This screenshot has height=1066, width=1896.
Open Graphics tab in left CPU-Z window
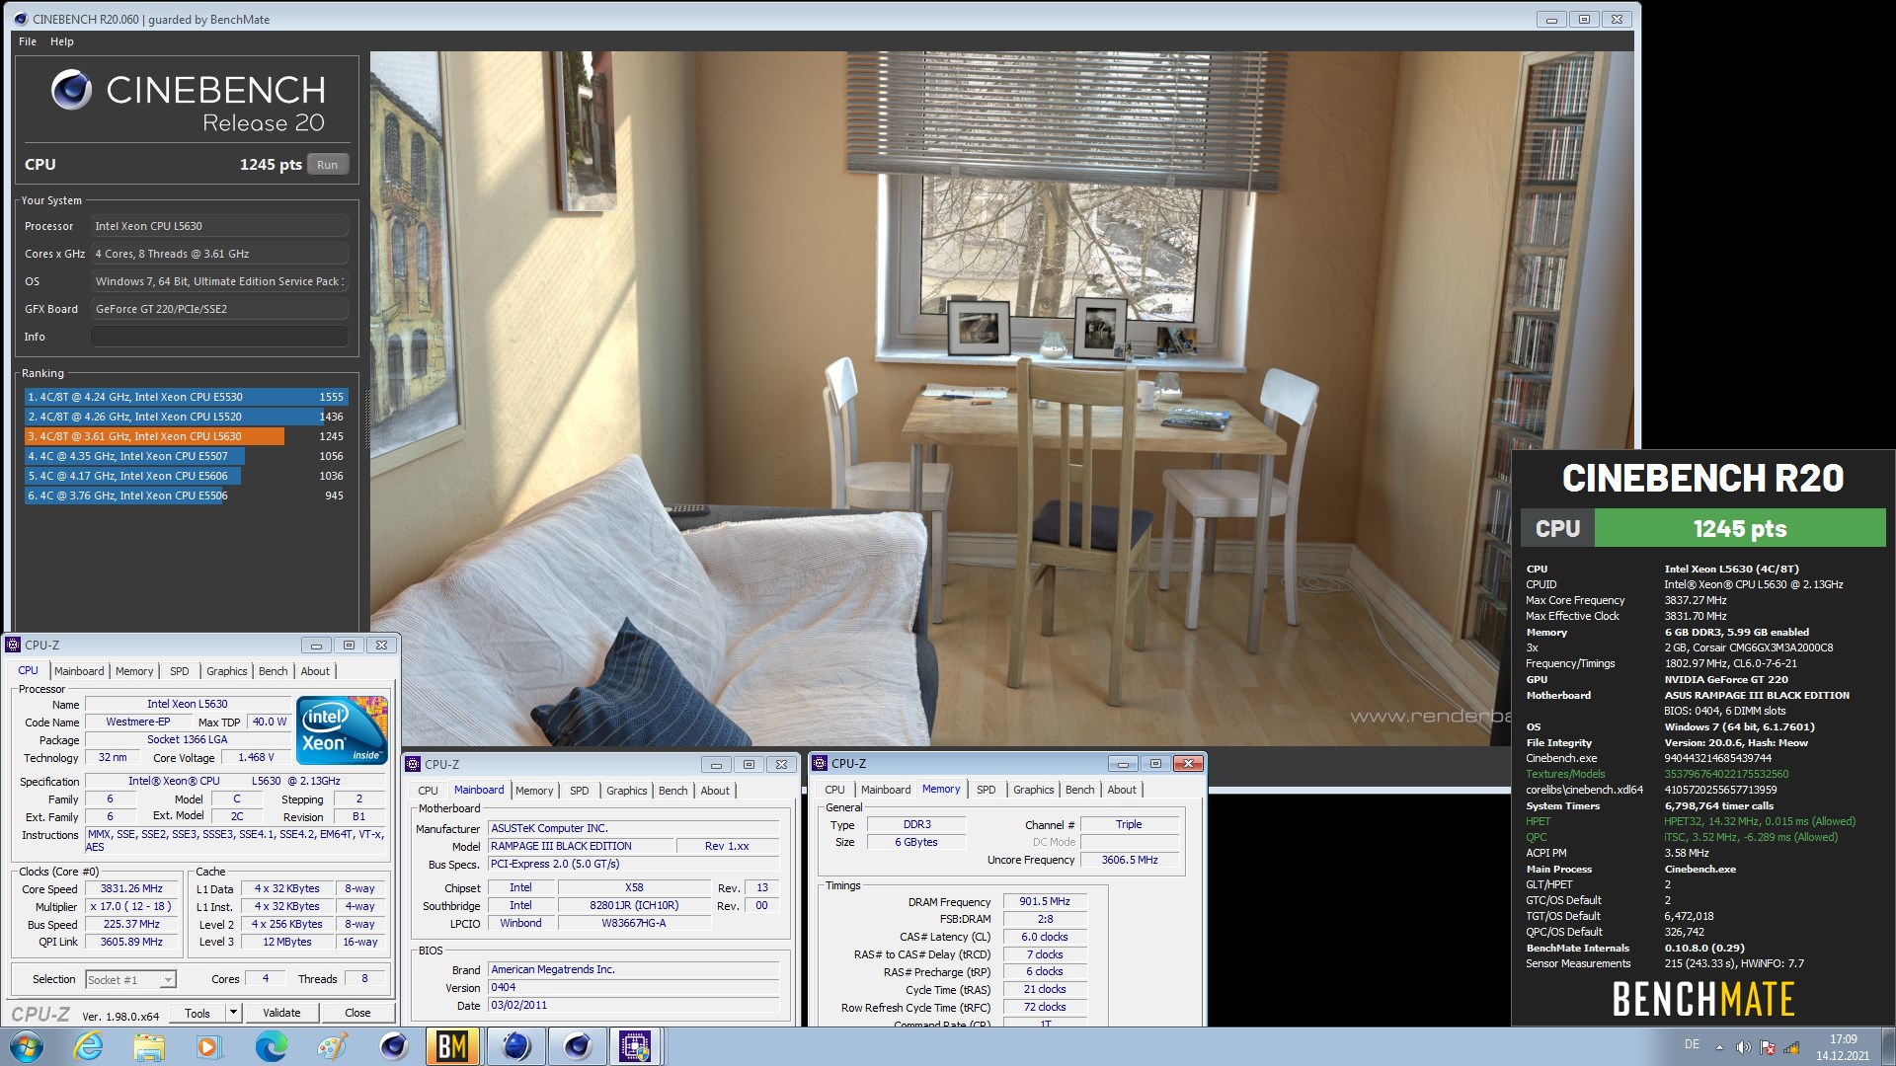[x=227, y=671]
